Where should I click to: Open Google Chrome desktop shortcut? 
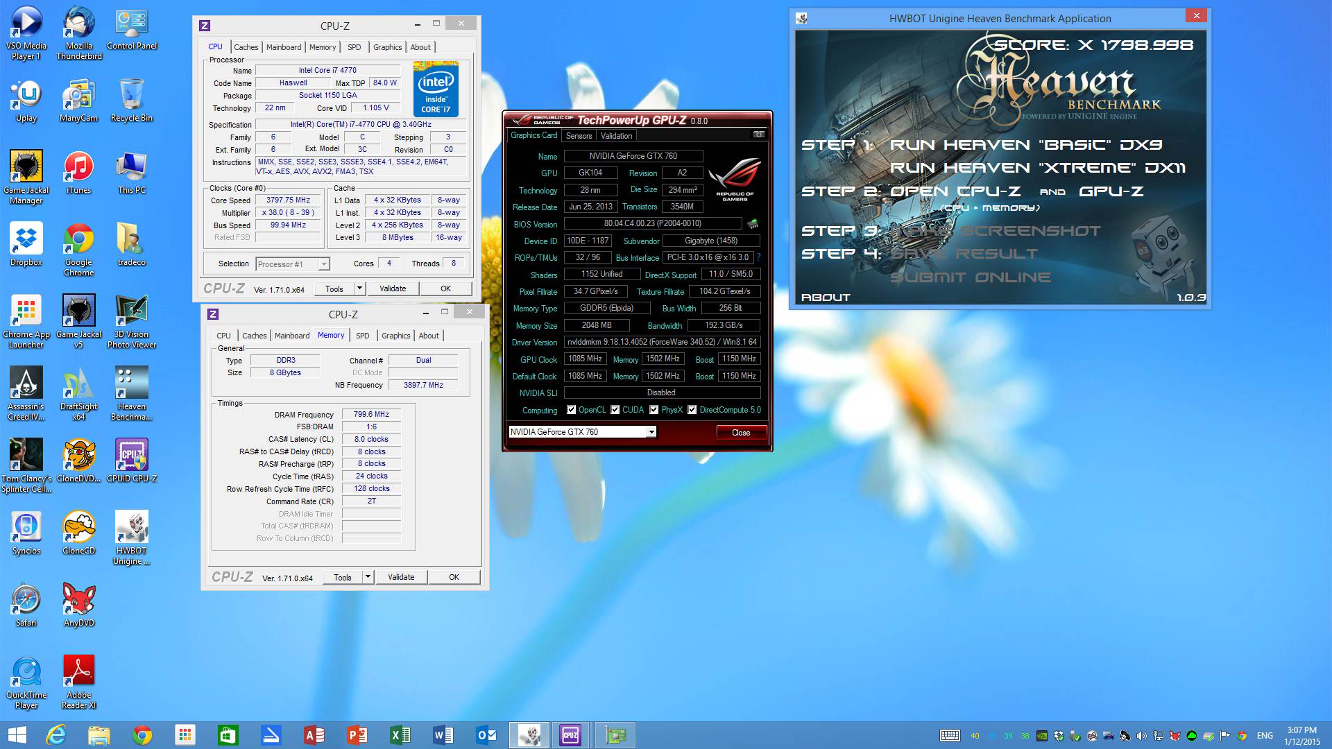(79, 250)
